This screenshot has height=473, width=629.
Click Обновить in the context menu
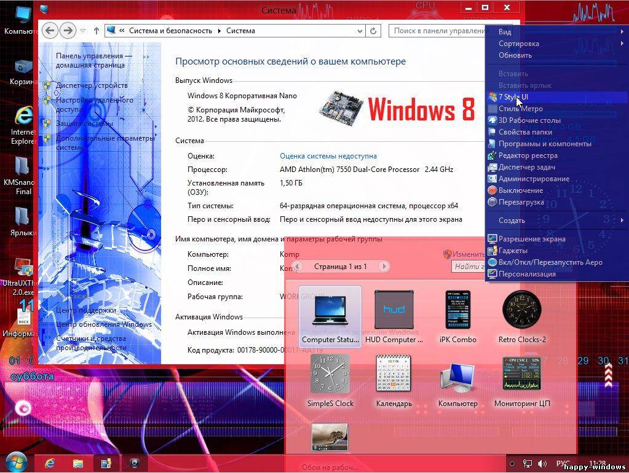point(557,55)
